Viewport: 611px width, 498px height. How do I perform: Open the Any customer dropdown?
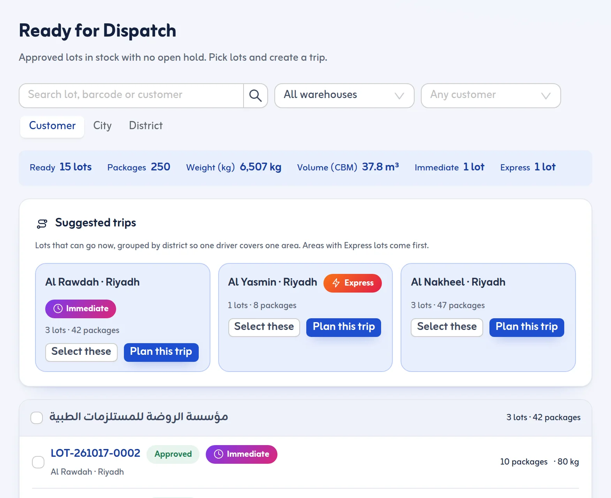click(x=491, y=96)
